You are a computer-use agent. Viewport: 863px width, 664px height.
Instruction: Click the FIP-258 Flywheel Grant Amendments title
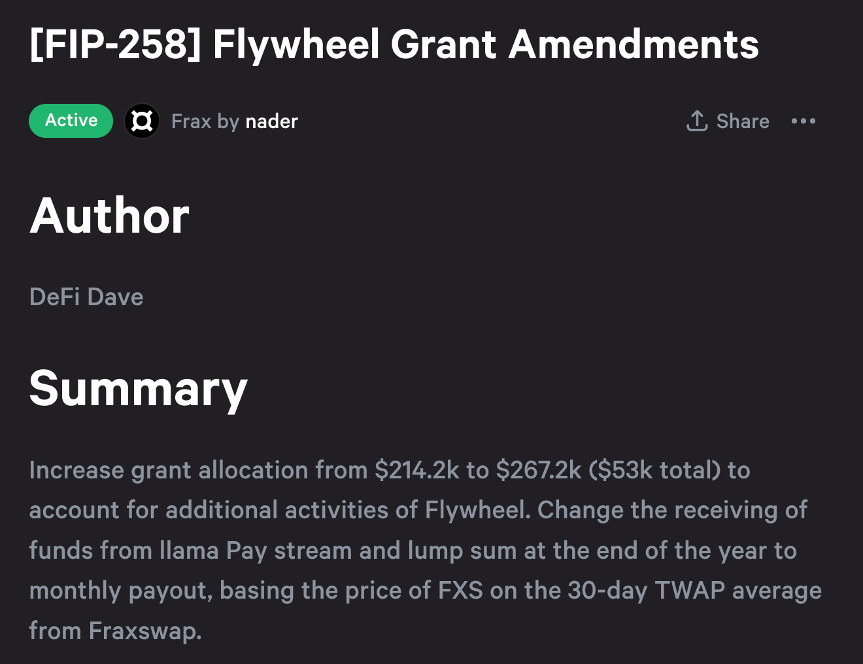[x=394, y=44]
